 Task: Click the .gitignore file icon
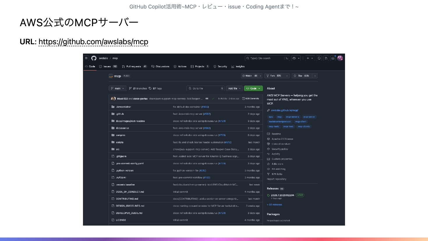(113, 156)
